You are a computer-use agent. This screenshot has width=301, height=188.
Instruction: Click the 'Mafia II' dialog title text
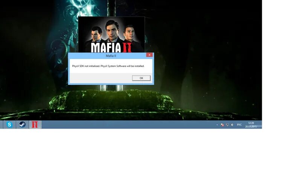(111, 56)
